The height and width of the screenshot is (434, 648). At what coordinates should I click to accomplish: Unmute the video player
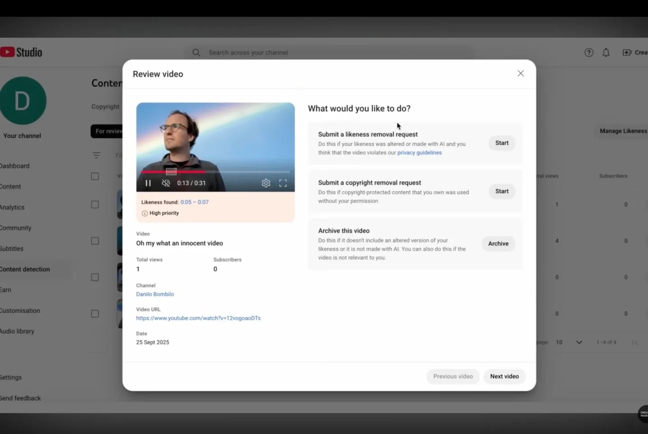[x=166, y=183]
